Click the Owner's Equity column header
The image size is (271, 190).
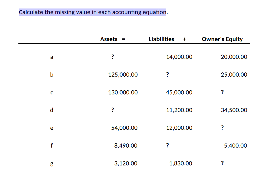pyautogui.click(x=223, y=39)
